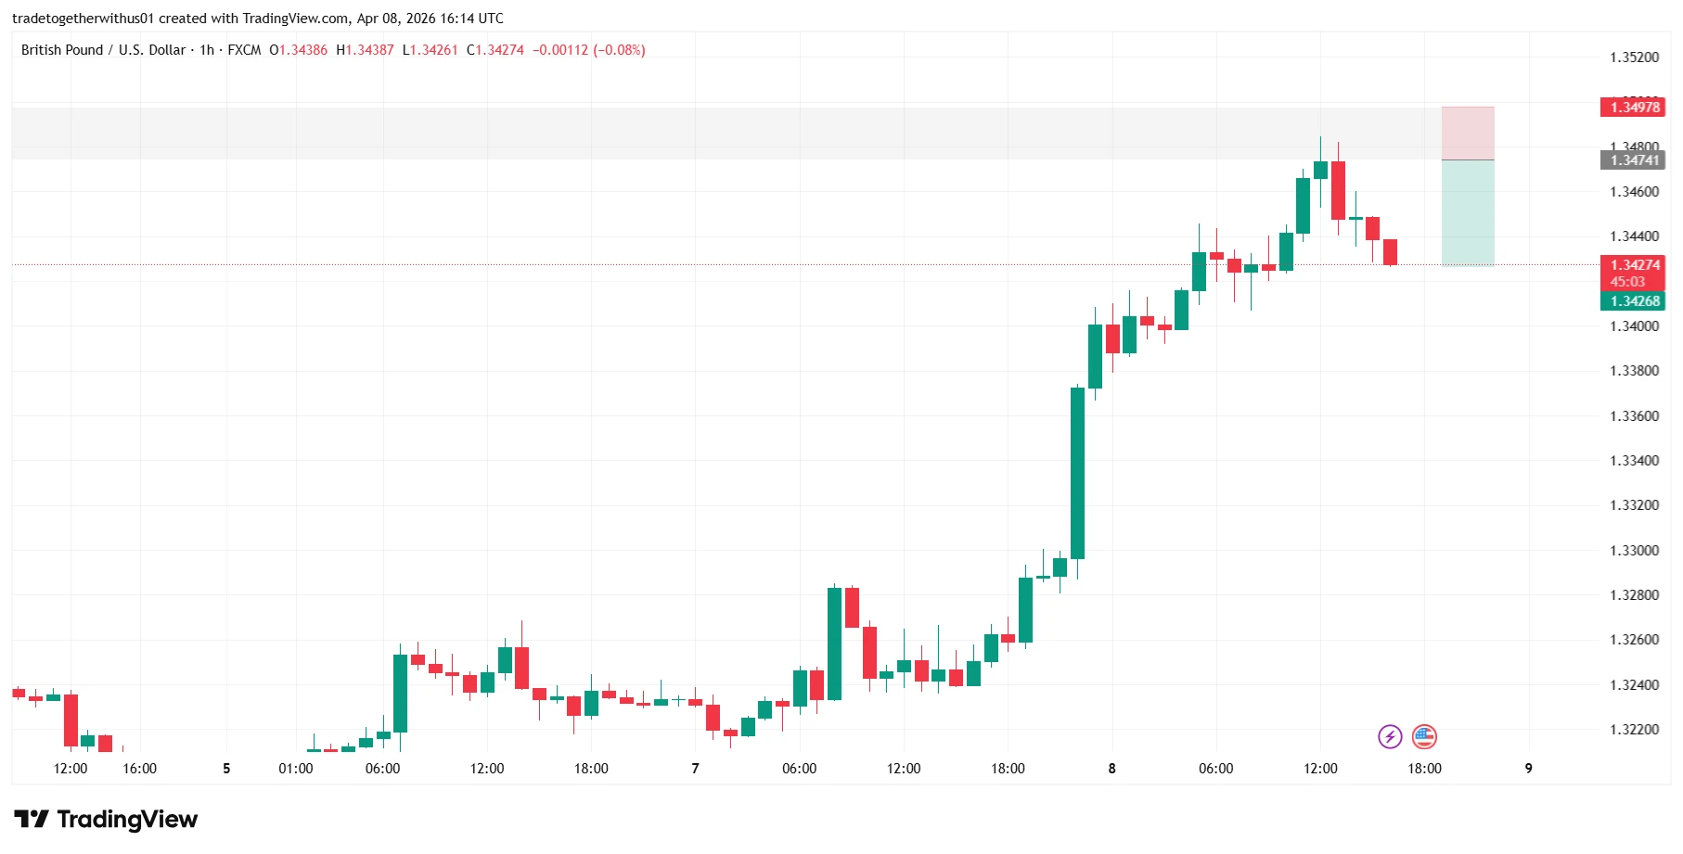Click the tradetogetherwithus01 author text
This screenshot has width=1683, height=854.
point(84,19)
